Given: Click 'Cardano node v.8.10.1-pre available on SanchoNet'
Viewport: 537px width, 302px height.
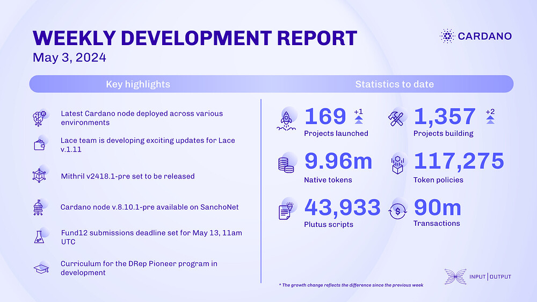Looking at the screenshot, I should pyautogui.click(x=150, y=207).
